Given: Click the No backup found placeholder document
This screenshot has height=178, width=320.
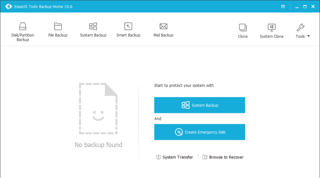Looking at the screenshot, I should click(98, 109).
